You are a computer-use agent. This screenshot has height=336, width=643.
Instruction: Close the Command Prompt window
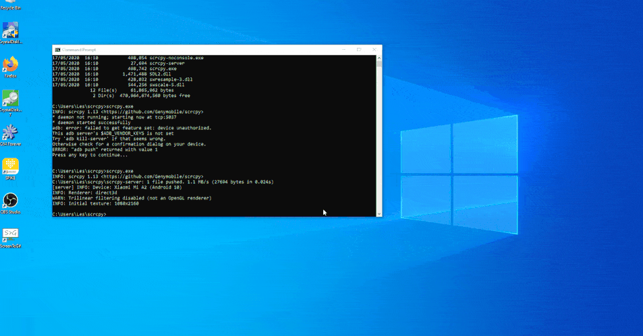pos(374,50)
